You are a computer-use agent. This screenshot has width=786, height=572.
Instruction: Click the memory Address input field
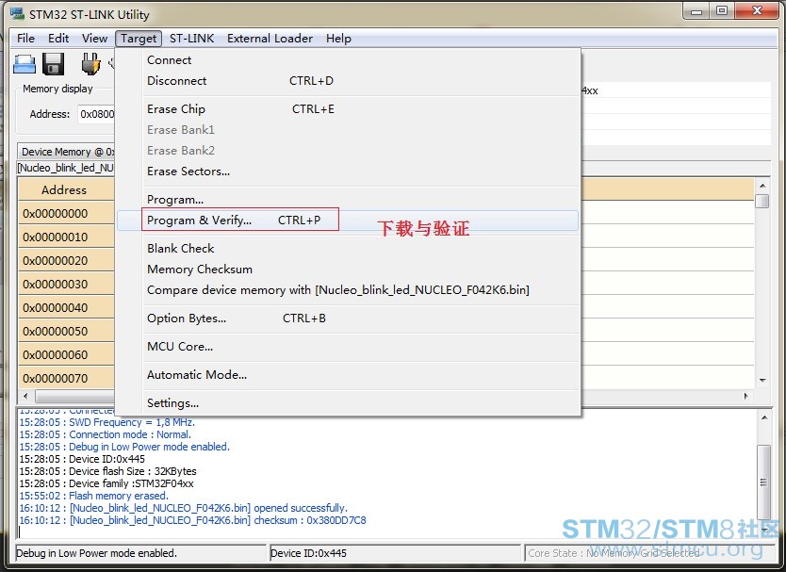(96, 114)
